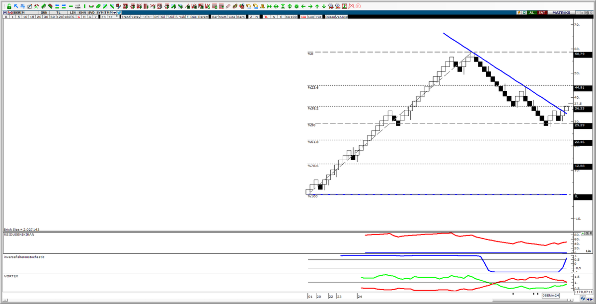
Task: Select the LIN chart type tab
Action: point(73,12)
